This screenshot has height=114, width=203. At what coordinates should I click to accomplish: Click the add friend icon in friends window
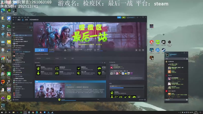click(187, 59)
